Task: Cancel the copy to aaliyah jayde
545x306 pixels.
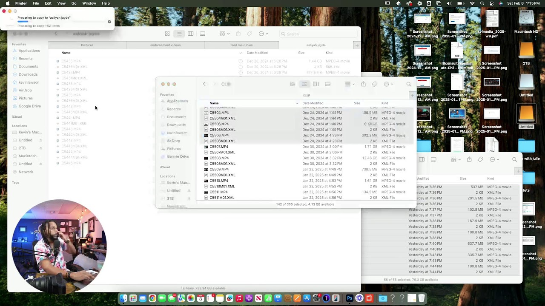Action: (109, 22)
